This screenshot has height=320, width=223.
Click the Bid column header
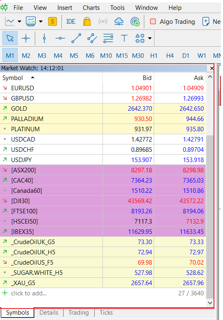click(x=128, y=78)
